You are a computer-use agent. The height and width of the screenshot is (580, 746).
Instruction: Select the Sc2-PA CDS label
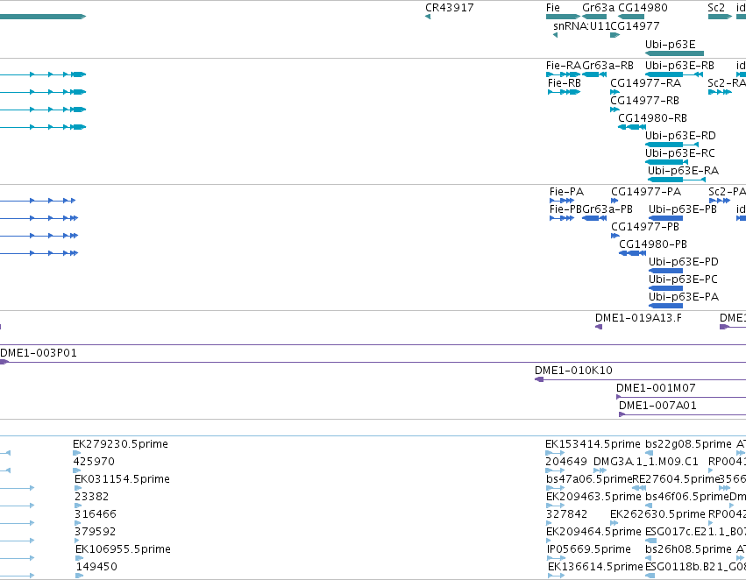coord(727,192)
